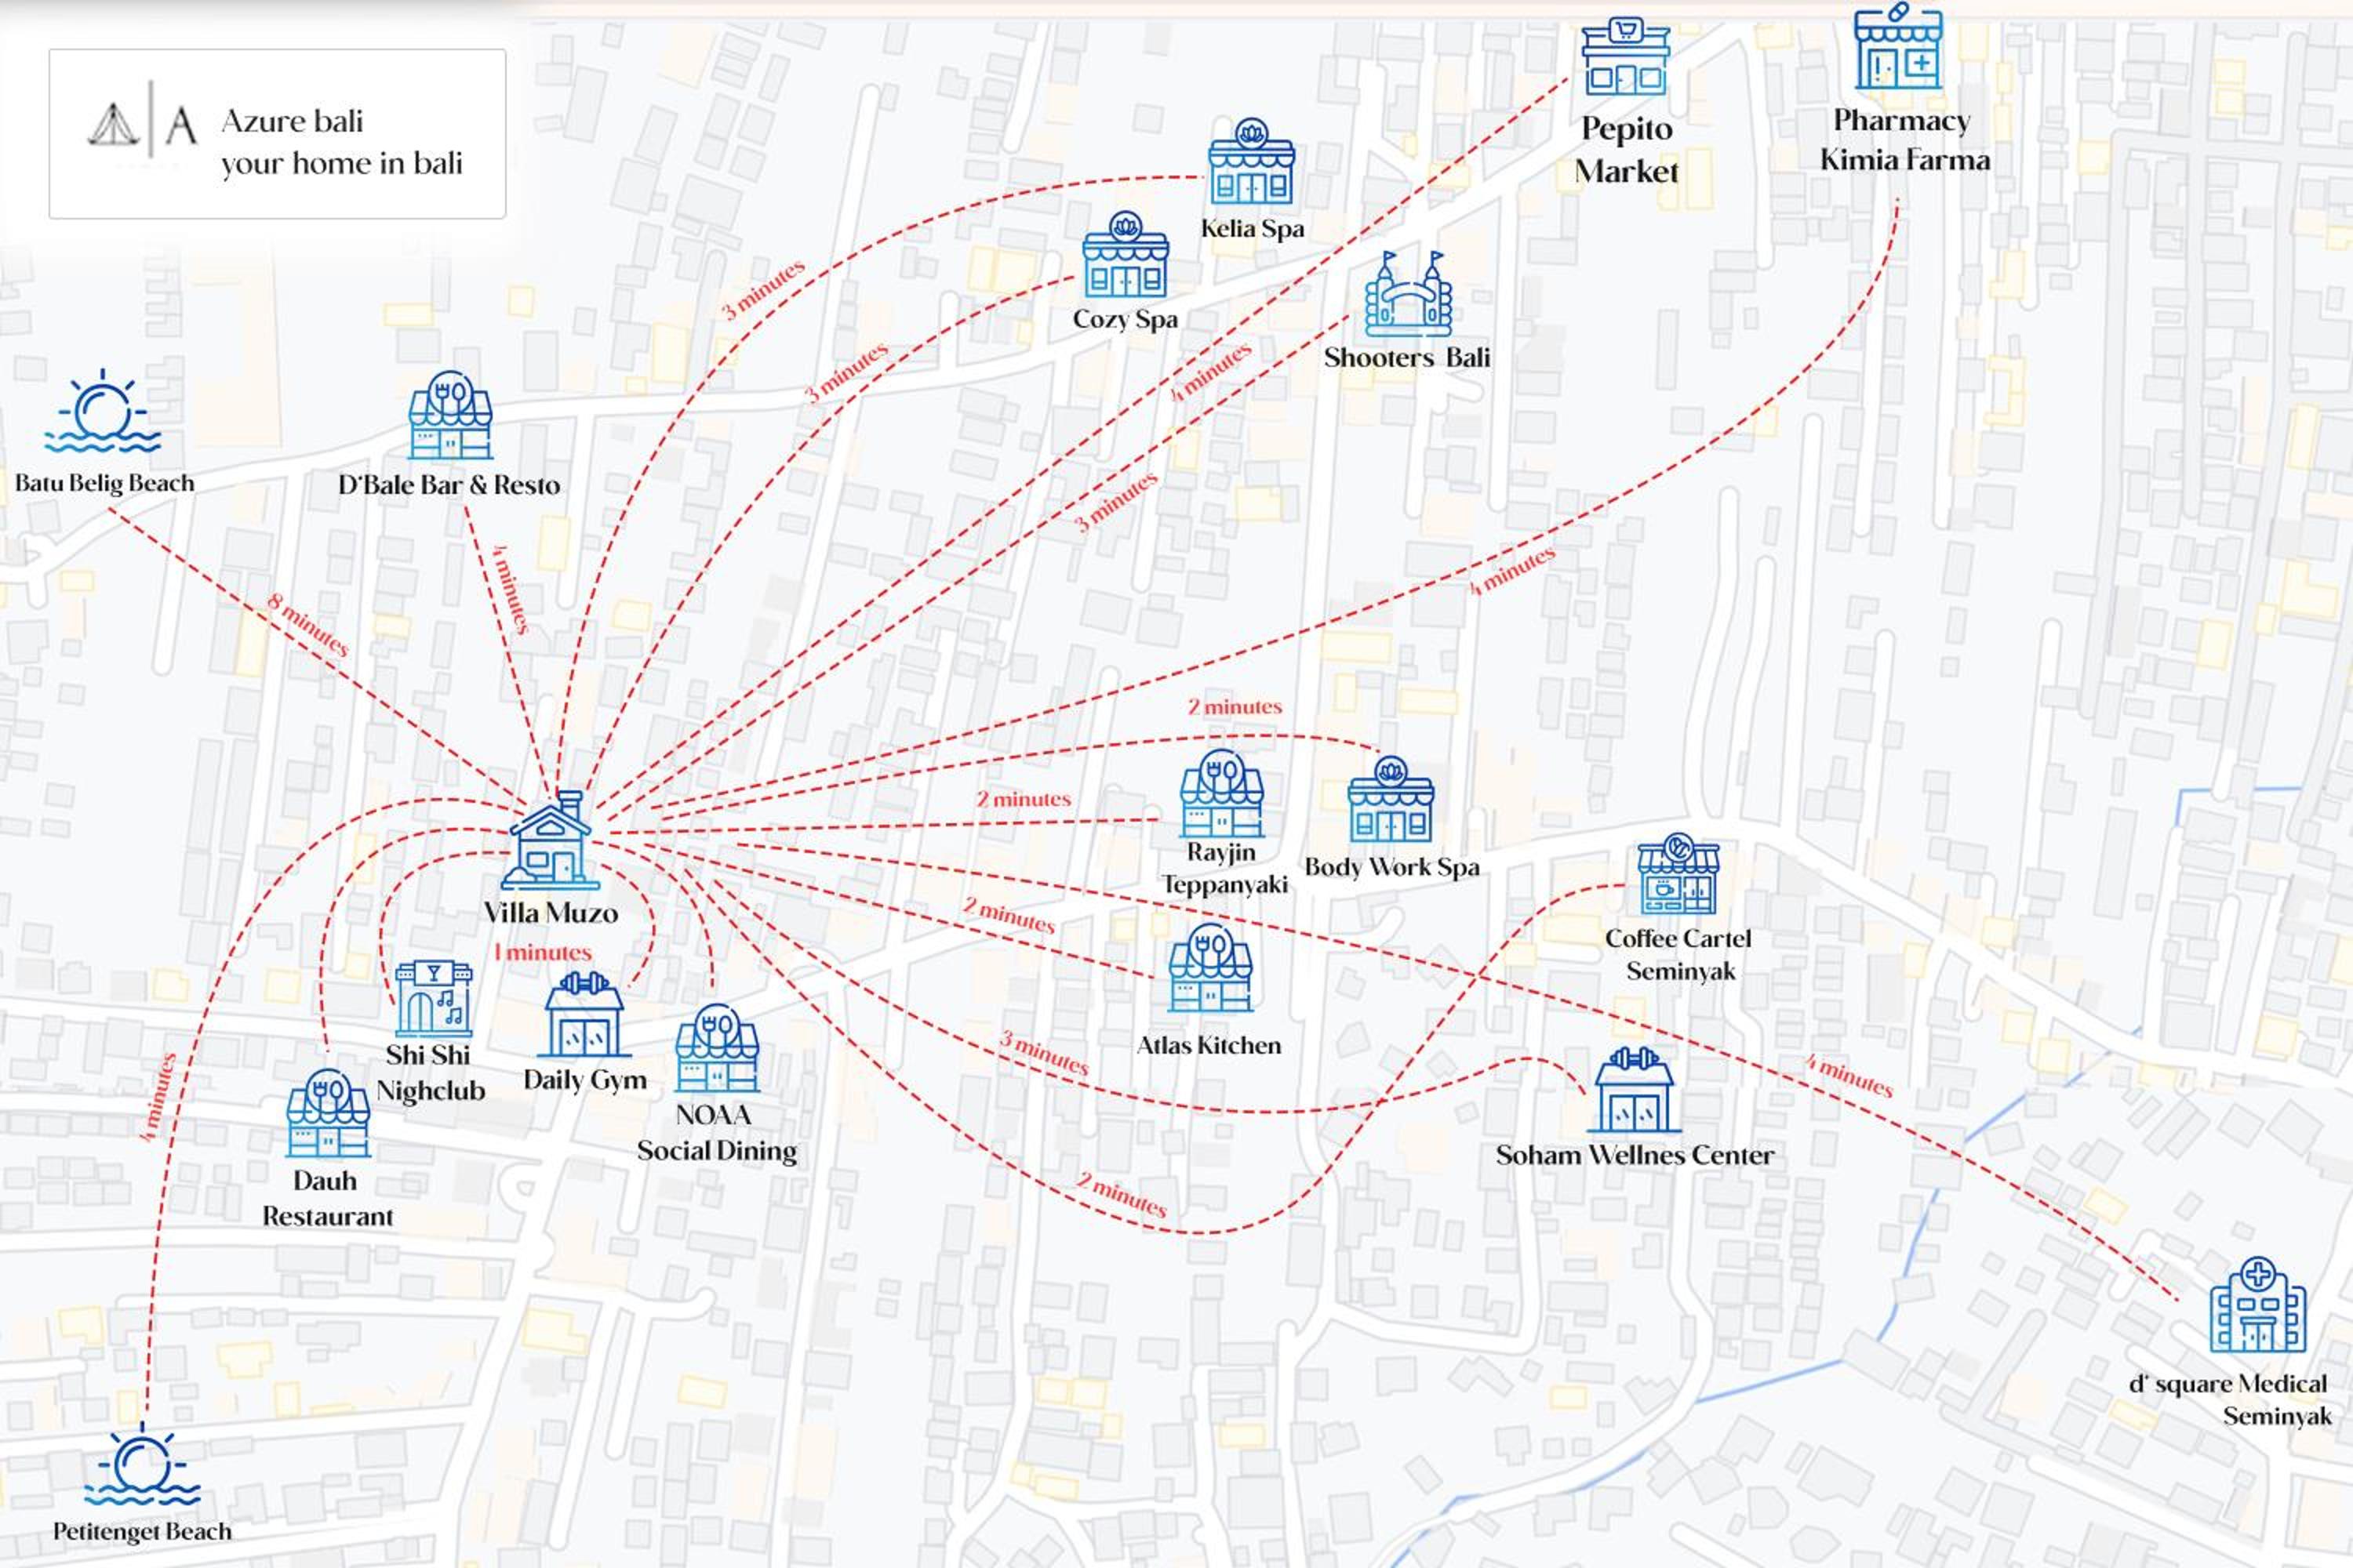
Task: Click '4 minutes' label on D'Bale route
Action: coord(511,589)
